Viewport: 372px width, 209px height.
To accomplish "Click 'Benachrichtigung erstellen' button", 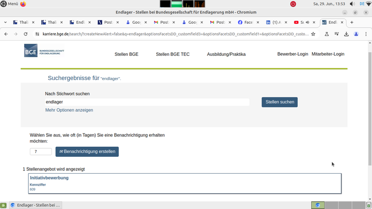I will point(87,152).
